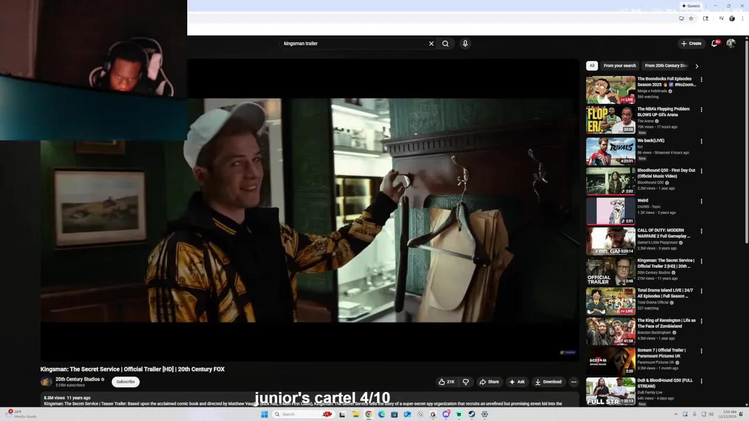The width and height of the screenshot is (749, 421).
Task: Subscribe to 20th Century Studios
Action: 125,382
